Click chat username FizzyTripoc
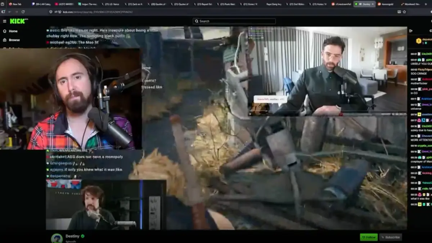This screenshot has height=243, width=432. (x=425, y=69)
